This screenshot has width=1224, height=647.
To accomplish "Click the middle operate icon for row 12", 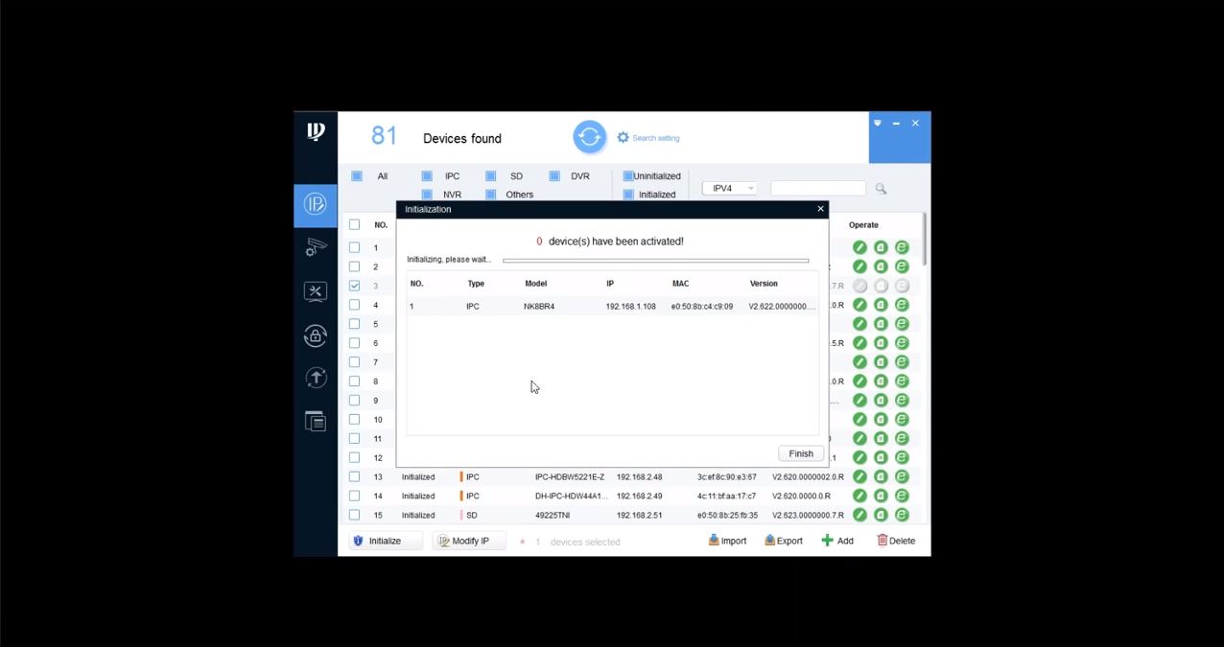I will 881,458.
